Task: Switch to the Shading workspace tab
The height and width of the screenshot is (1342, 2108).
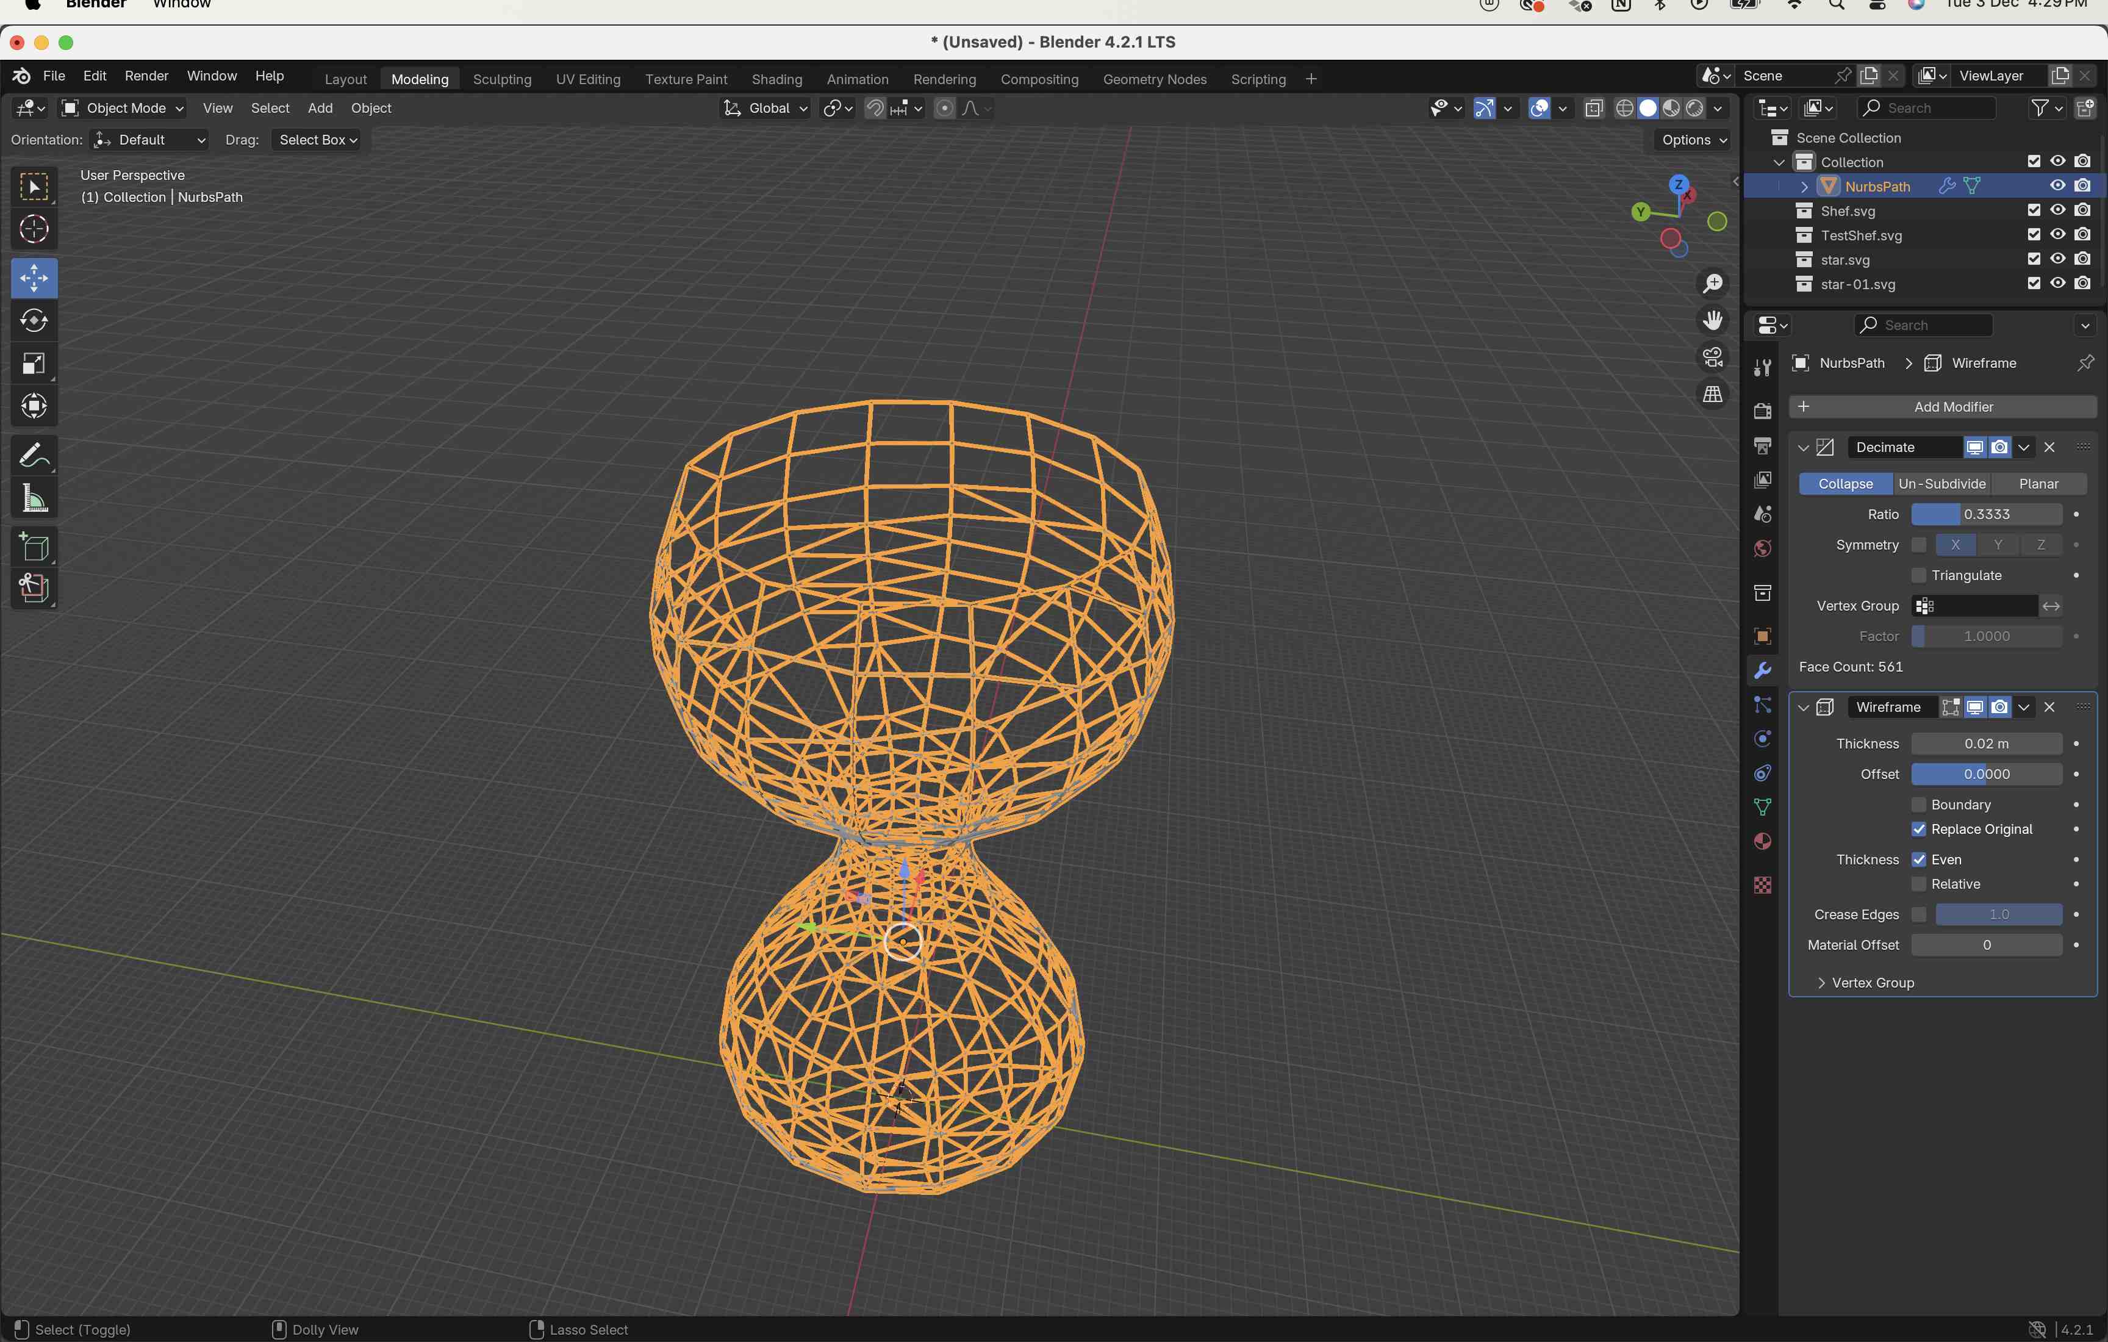Action: (776, 79)
